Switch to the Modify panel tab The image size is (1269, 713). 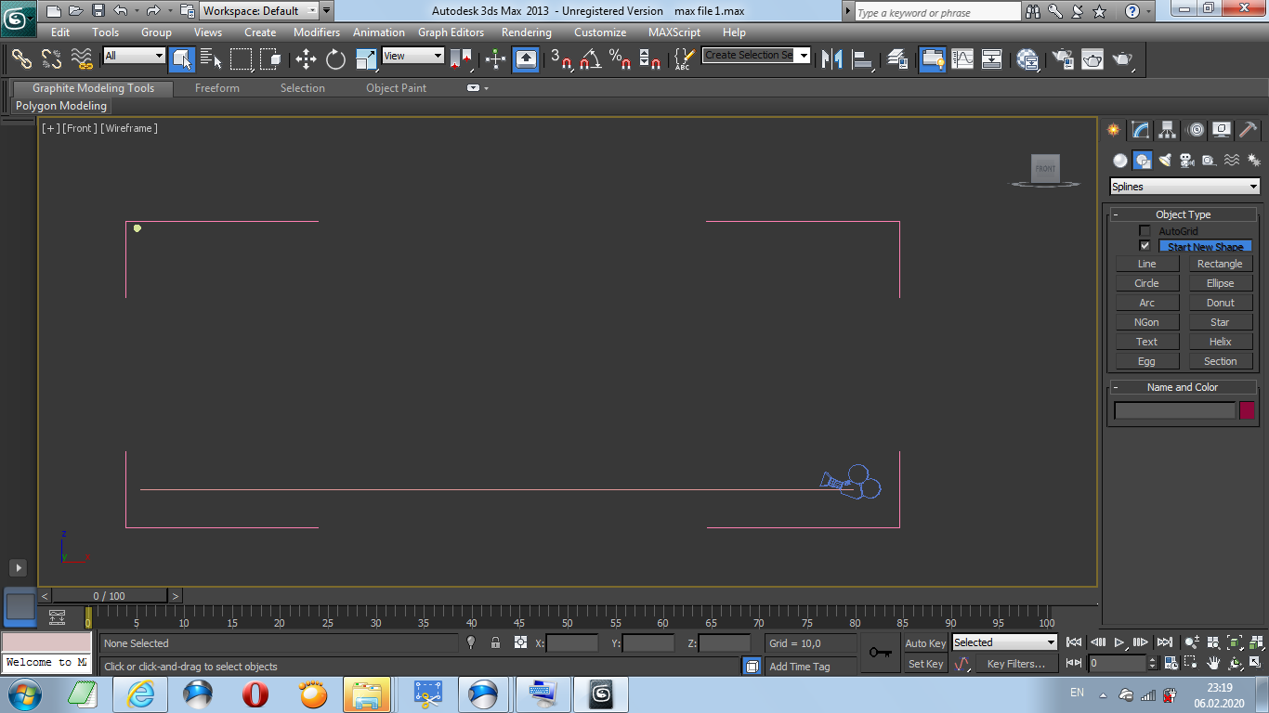pos(1141,130)
